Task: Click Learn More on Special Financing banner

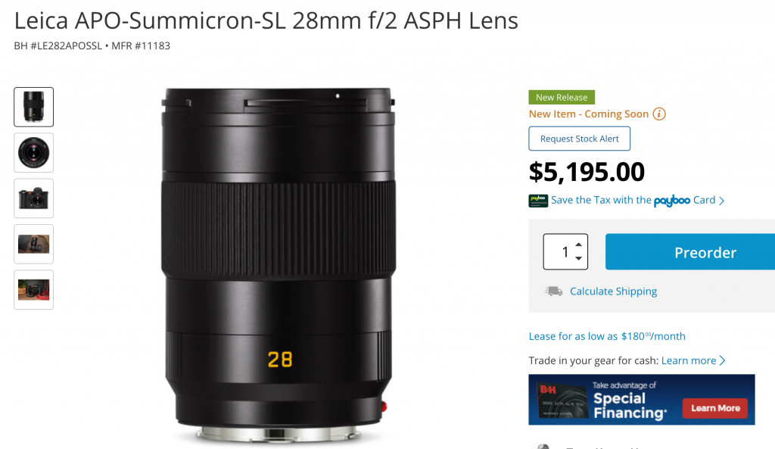Action: 714,408
